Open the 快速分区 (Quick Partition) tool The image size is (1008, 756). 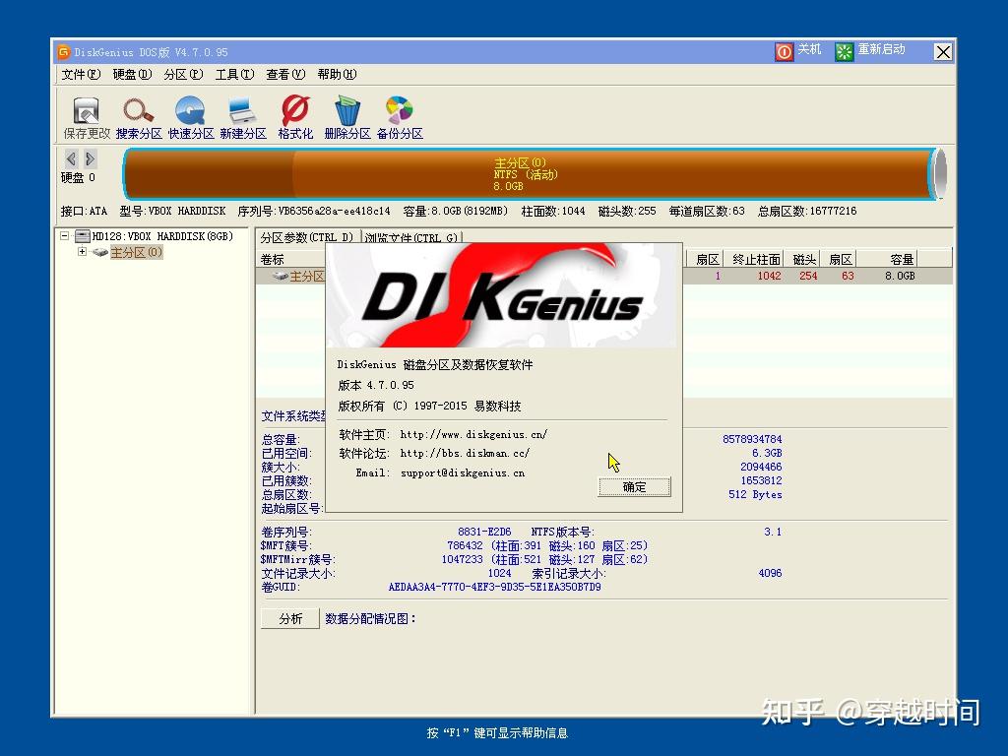click(190, 115)
